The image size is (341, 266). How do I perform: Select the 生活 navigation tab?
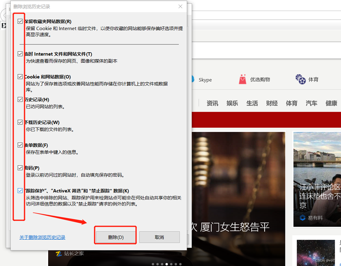(x=252, y=103)
